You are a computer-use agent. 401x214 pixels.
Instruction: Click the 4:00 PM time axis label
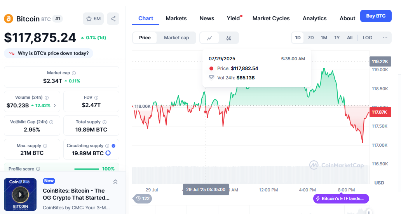pos(307,190)
